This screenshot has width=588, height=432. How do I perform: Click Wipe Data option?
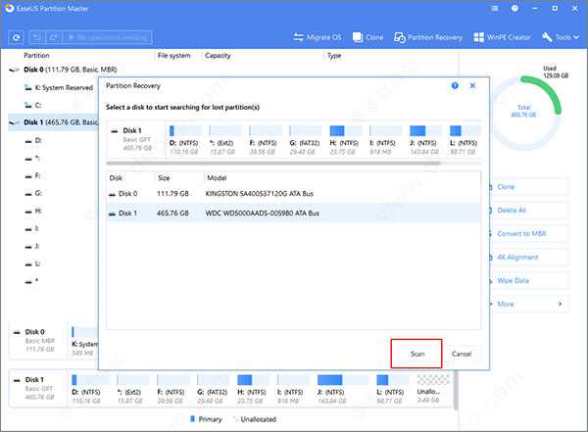tap(528, 280)
